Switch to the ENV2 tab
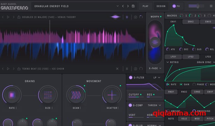Viewport: 215px width, 126px height. (x=191, y=22)
